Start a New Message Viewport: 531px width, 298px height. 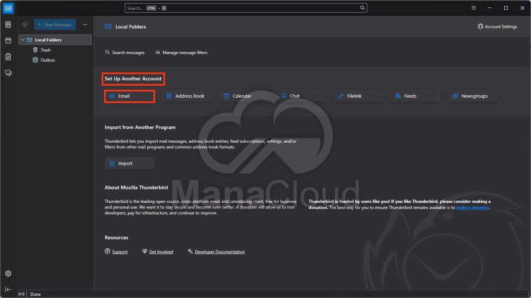(x=55, y=24)
